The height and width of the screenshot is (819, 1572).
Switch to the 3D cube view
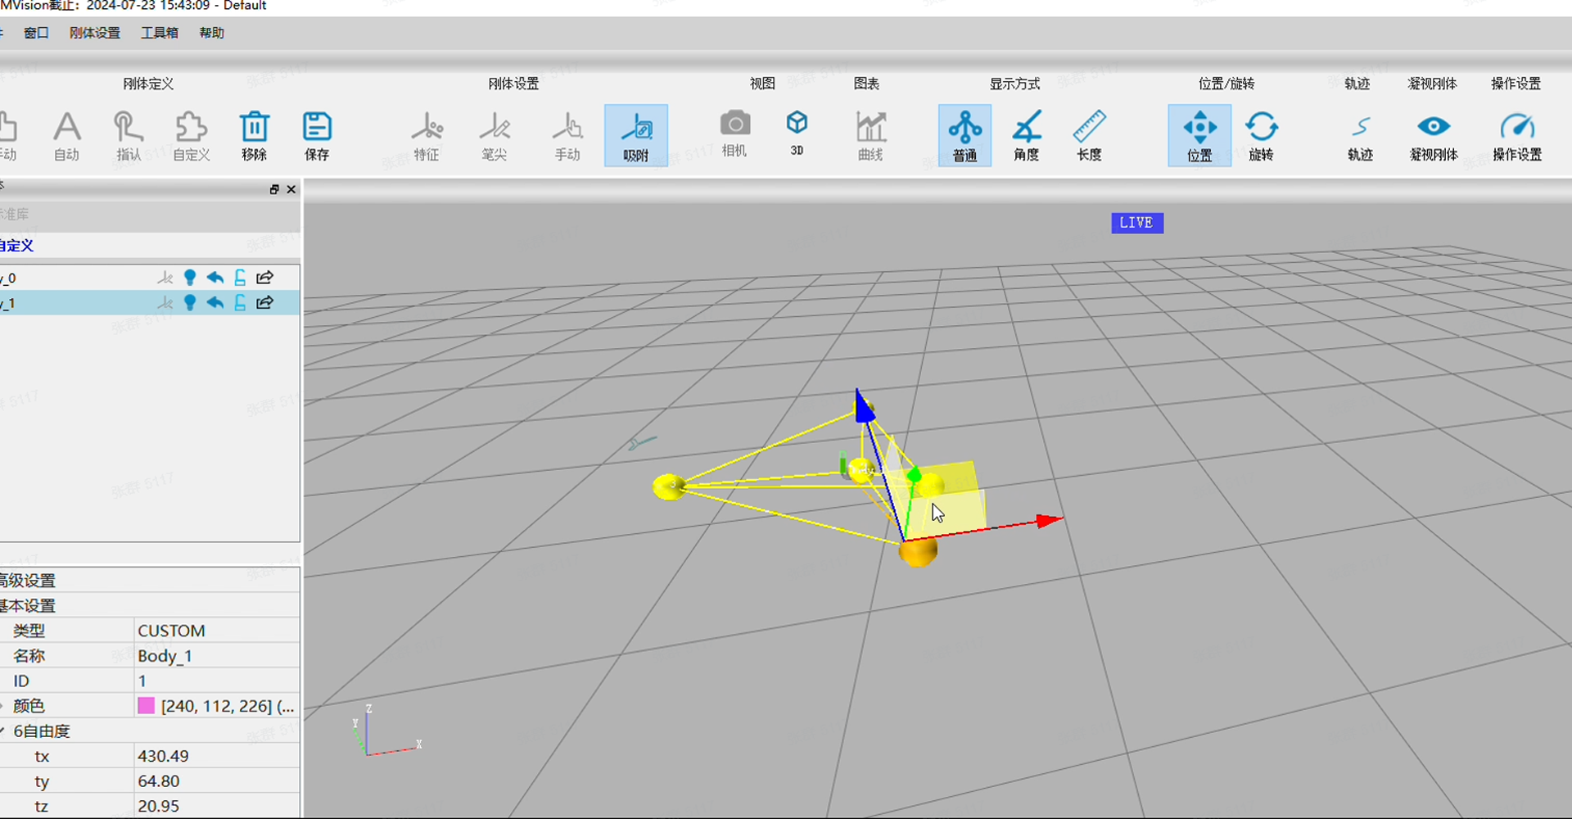coord(797,133)
